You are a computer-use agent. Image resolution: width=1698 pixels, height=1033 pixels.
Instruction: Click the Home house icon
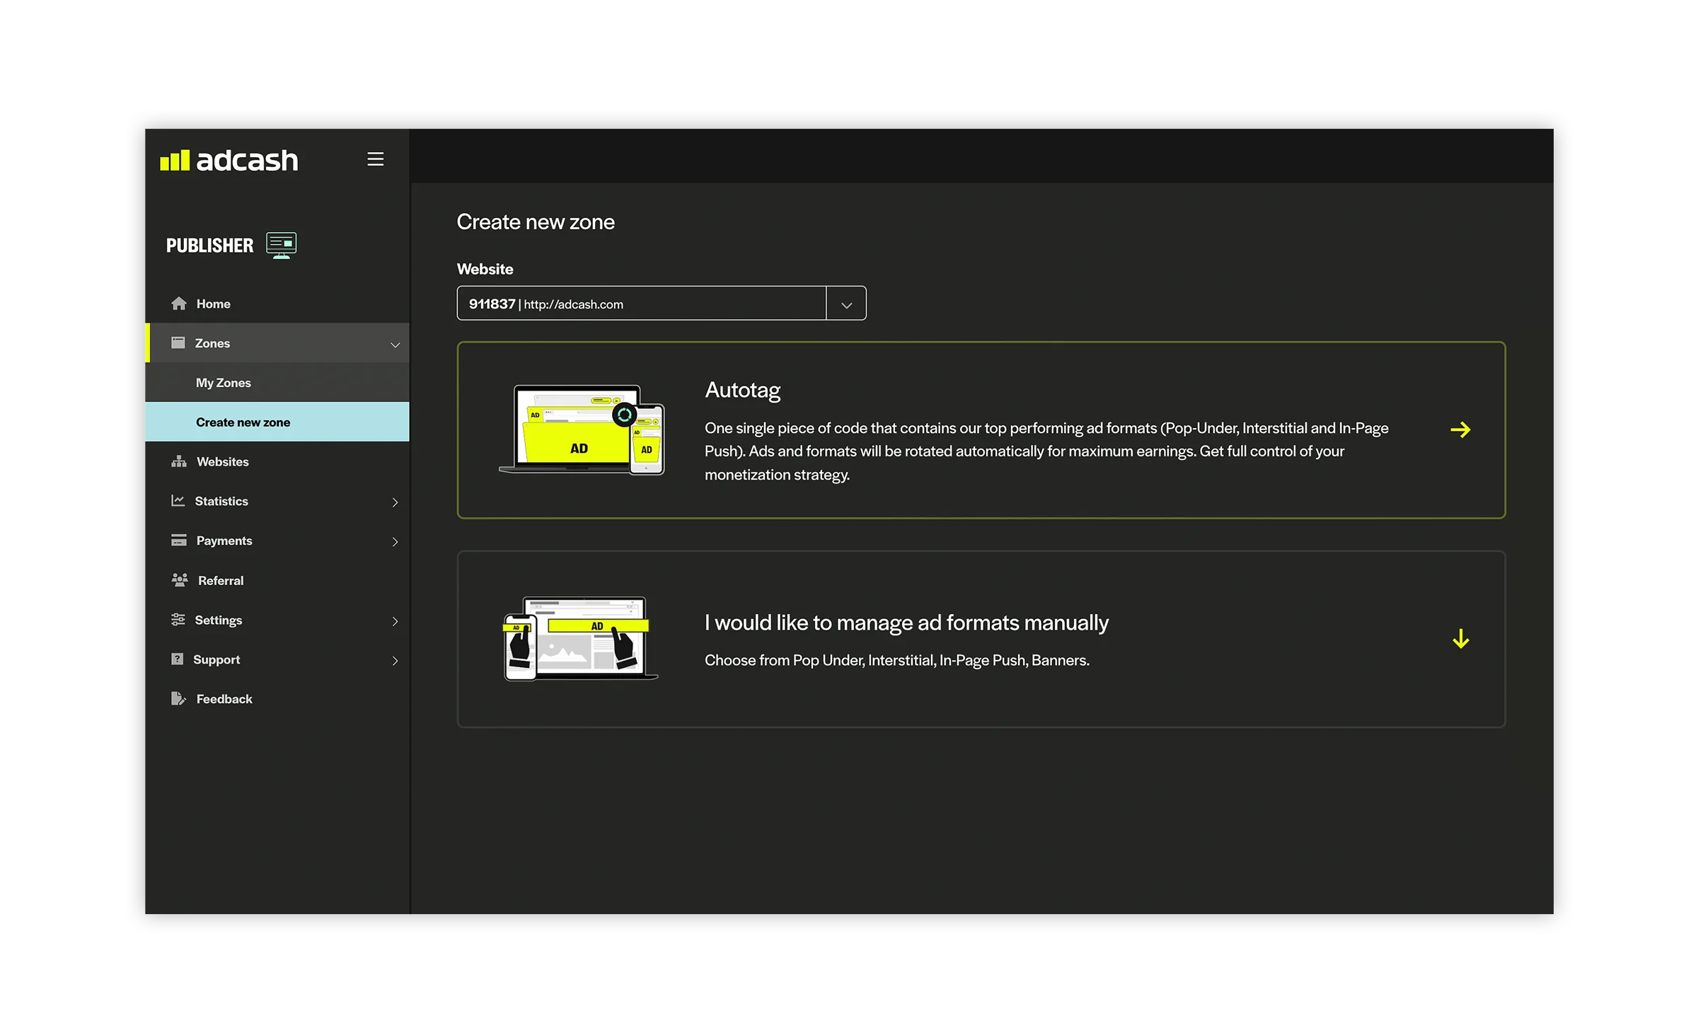[179, 304]
